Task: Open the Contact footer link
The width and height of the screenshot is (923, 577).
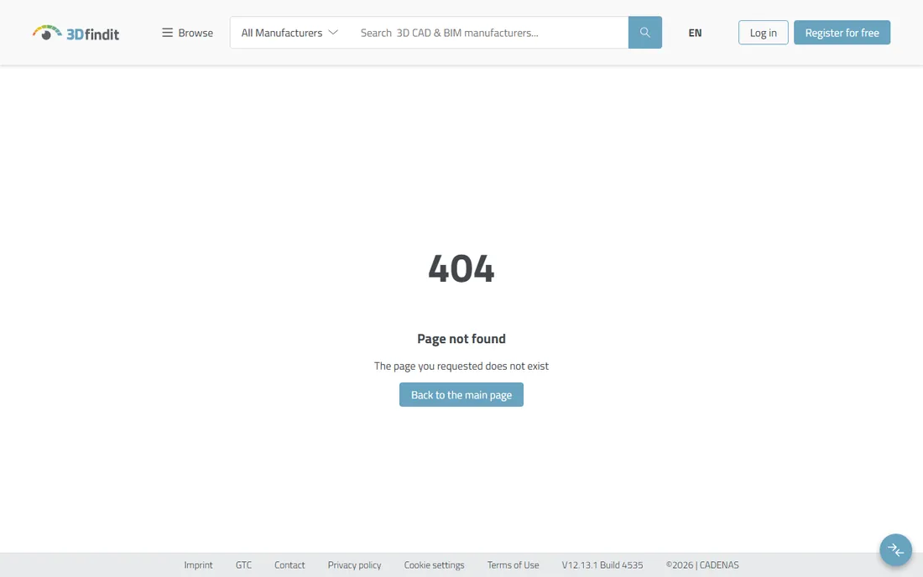Action: click(289, 564)
